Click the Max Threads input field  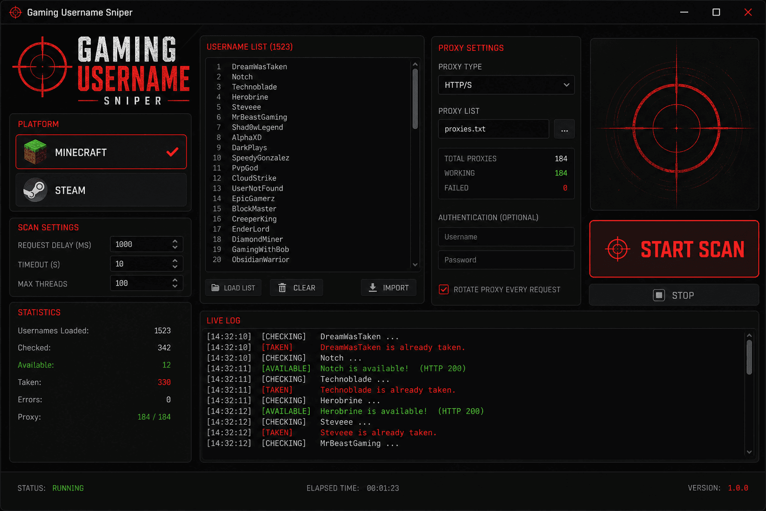pyautogui.click(x=147, y=283)
